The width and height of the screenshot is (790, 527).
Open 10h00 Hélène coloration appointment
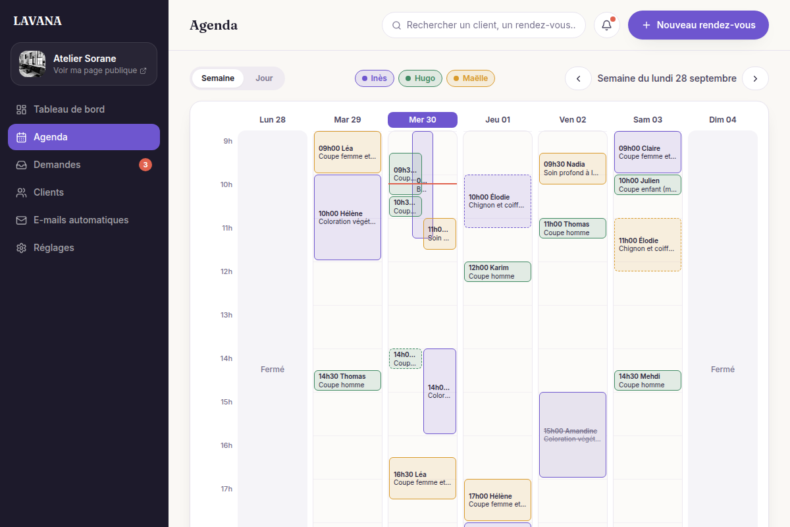coord(348,217)
